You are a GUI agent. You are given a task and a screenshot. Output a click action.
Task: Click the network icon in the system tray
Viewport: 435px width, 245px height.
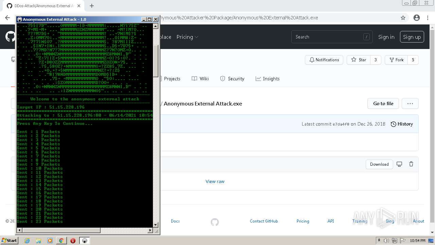(395, 241)
